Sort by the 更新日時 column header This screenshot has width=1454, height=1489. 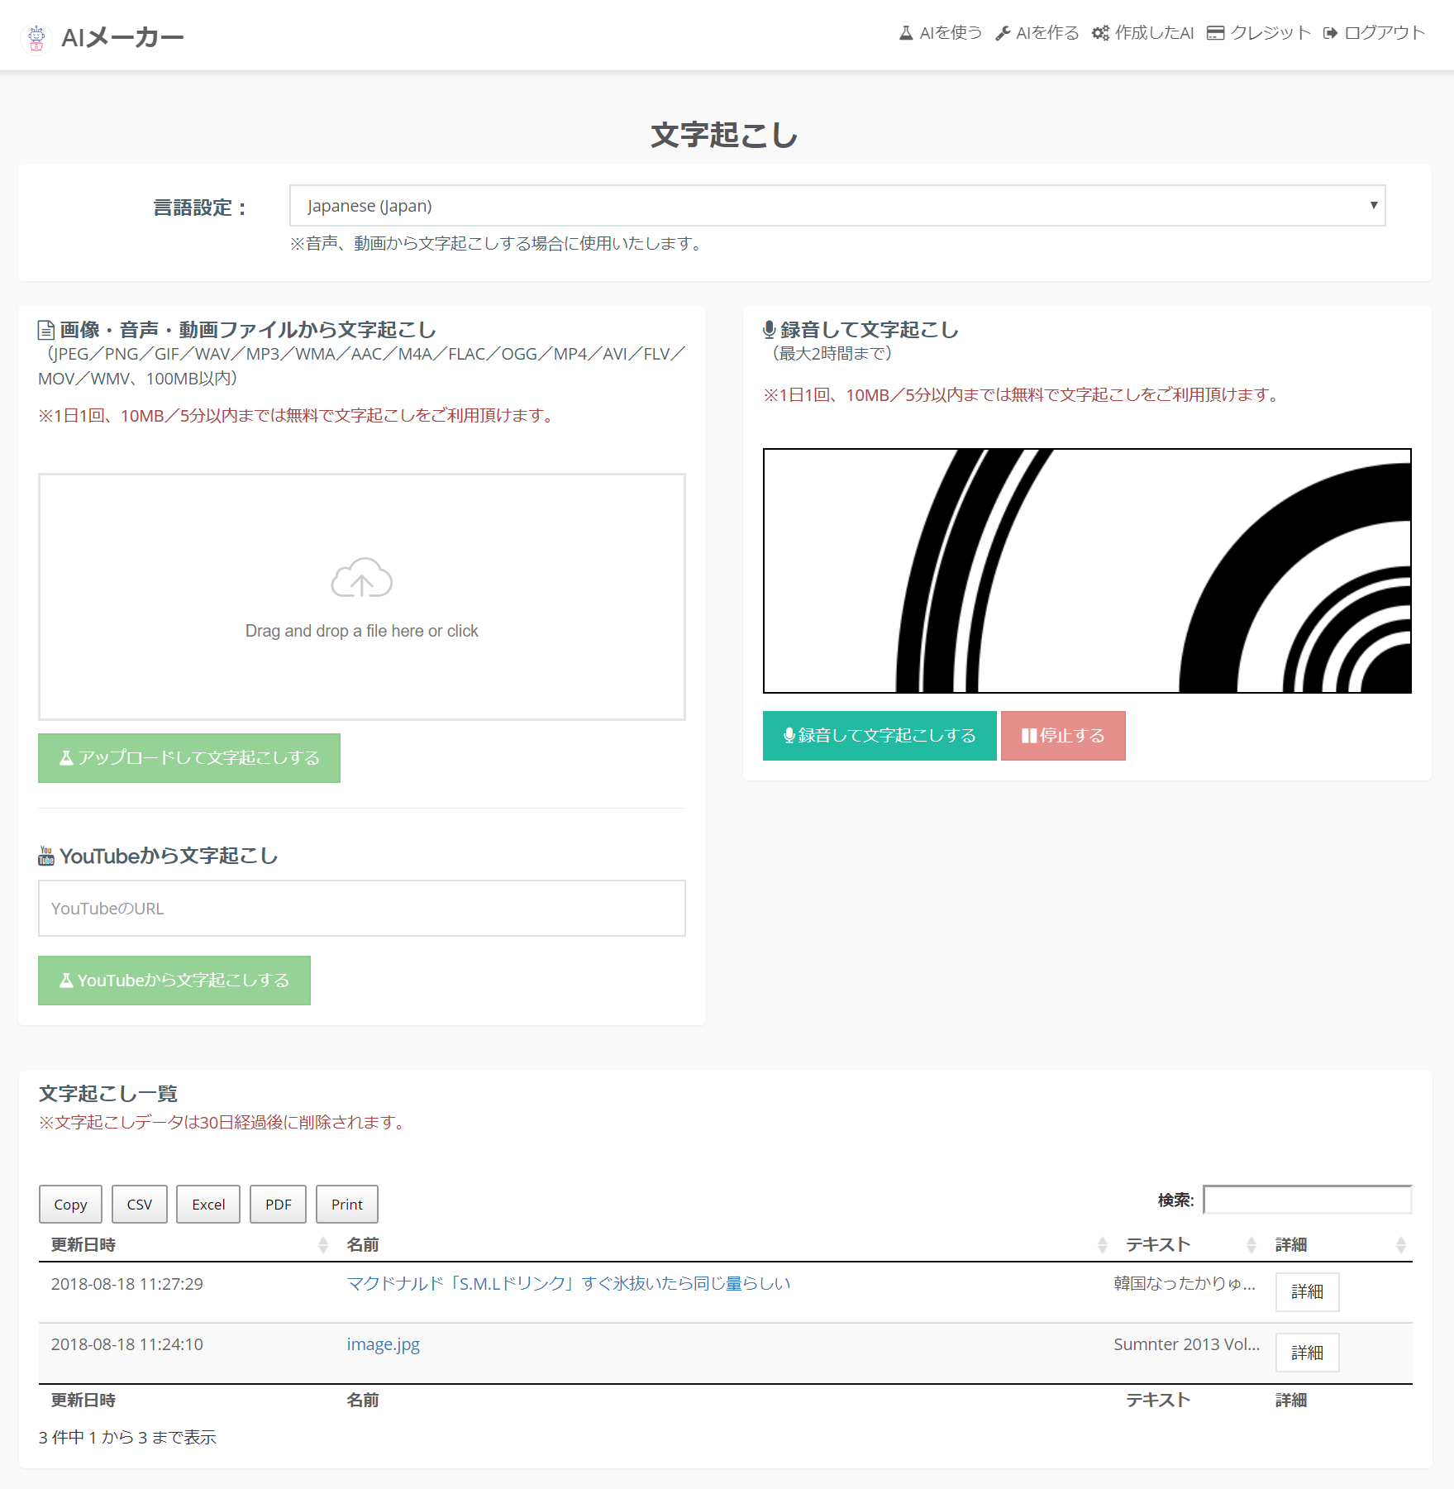pyautogui.click(x=186, y=1245)
